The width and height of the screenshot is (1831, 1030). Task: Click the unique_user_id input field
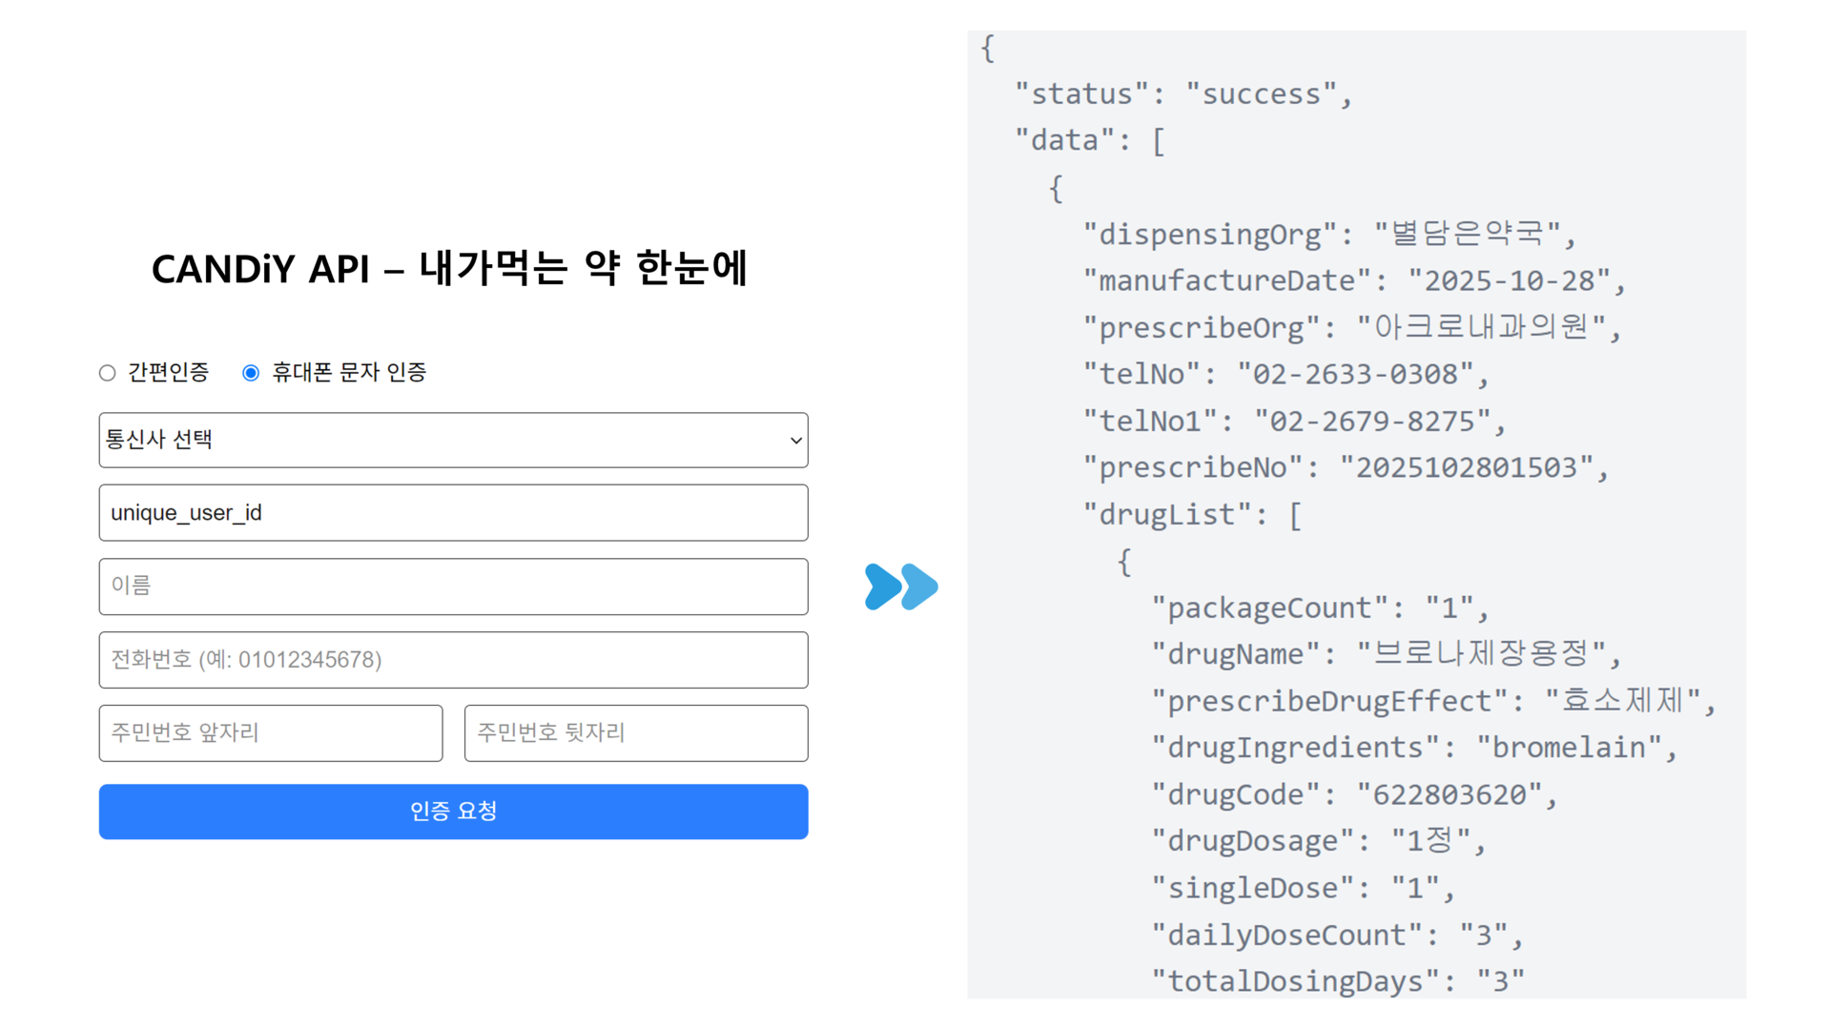(x=453, y=513)
